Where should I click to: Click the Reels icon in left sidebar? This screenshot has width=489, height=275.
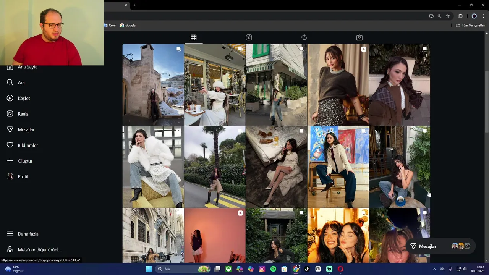10,114
